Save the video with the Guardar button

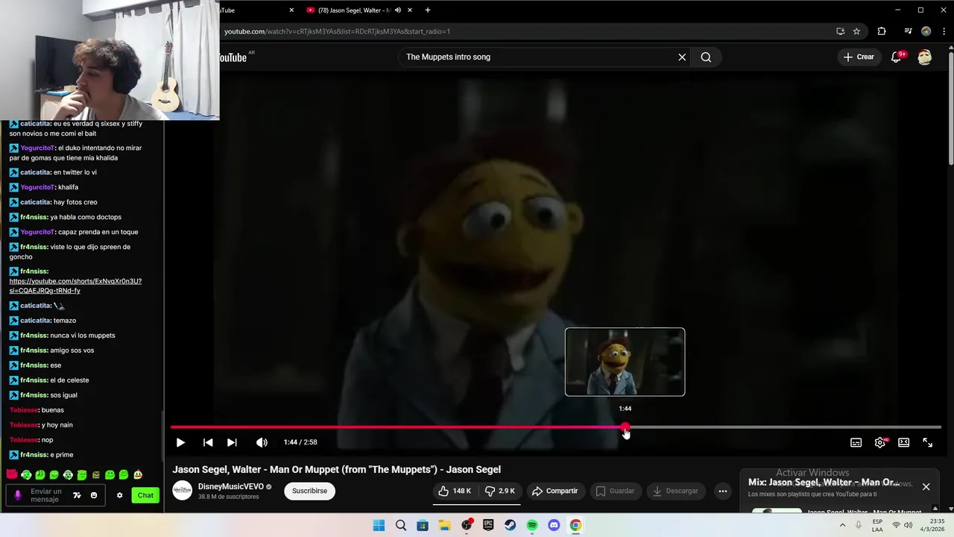(616, 491)
